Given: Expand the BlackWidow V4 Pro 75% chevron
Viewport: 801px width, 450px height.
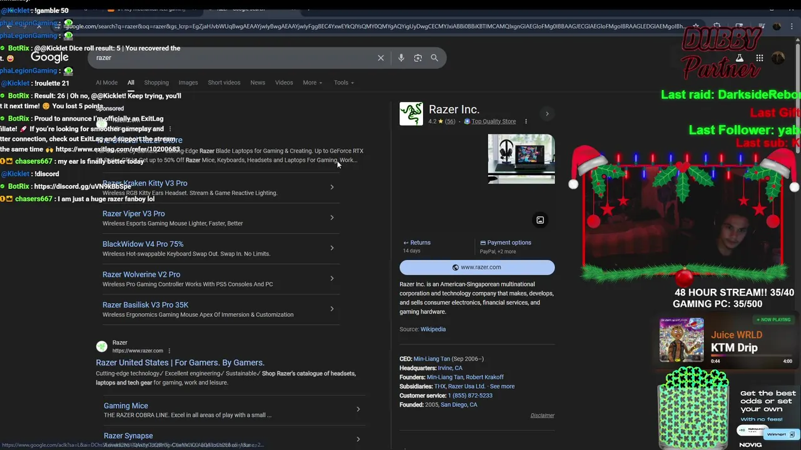Looking at the screenshot, I should (x=332, y=248).
